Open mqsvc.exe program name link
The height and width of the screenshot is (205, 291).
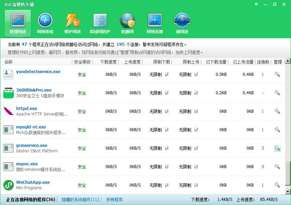[x=27, y=164]
